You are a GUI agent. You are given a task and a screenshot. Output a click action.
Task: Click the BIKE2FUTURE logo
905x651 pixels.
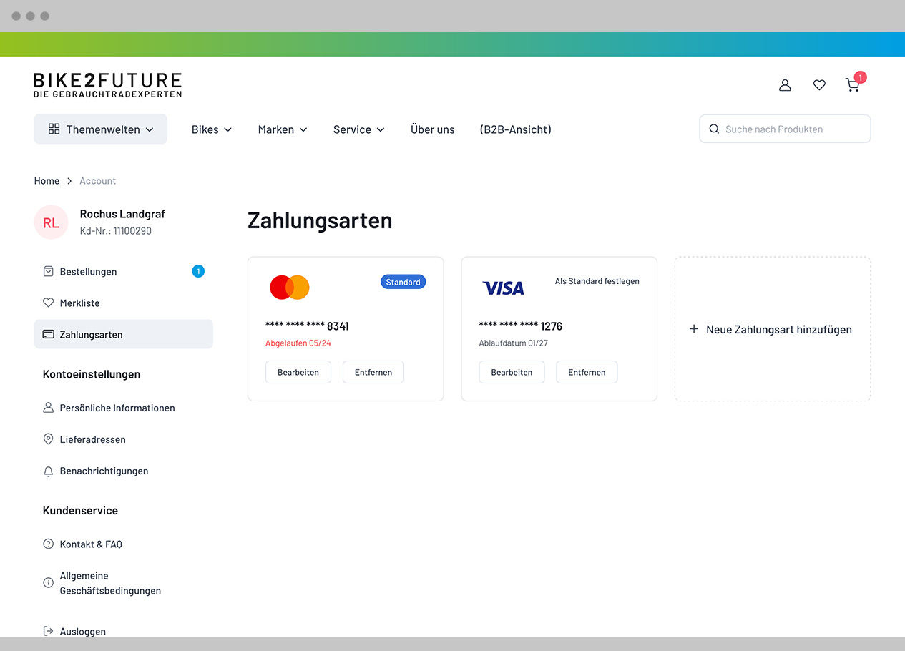(107, 84)
